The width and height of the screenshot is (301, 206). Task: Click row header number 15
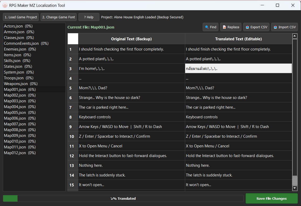click(x=73, y=185)
